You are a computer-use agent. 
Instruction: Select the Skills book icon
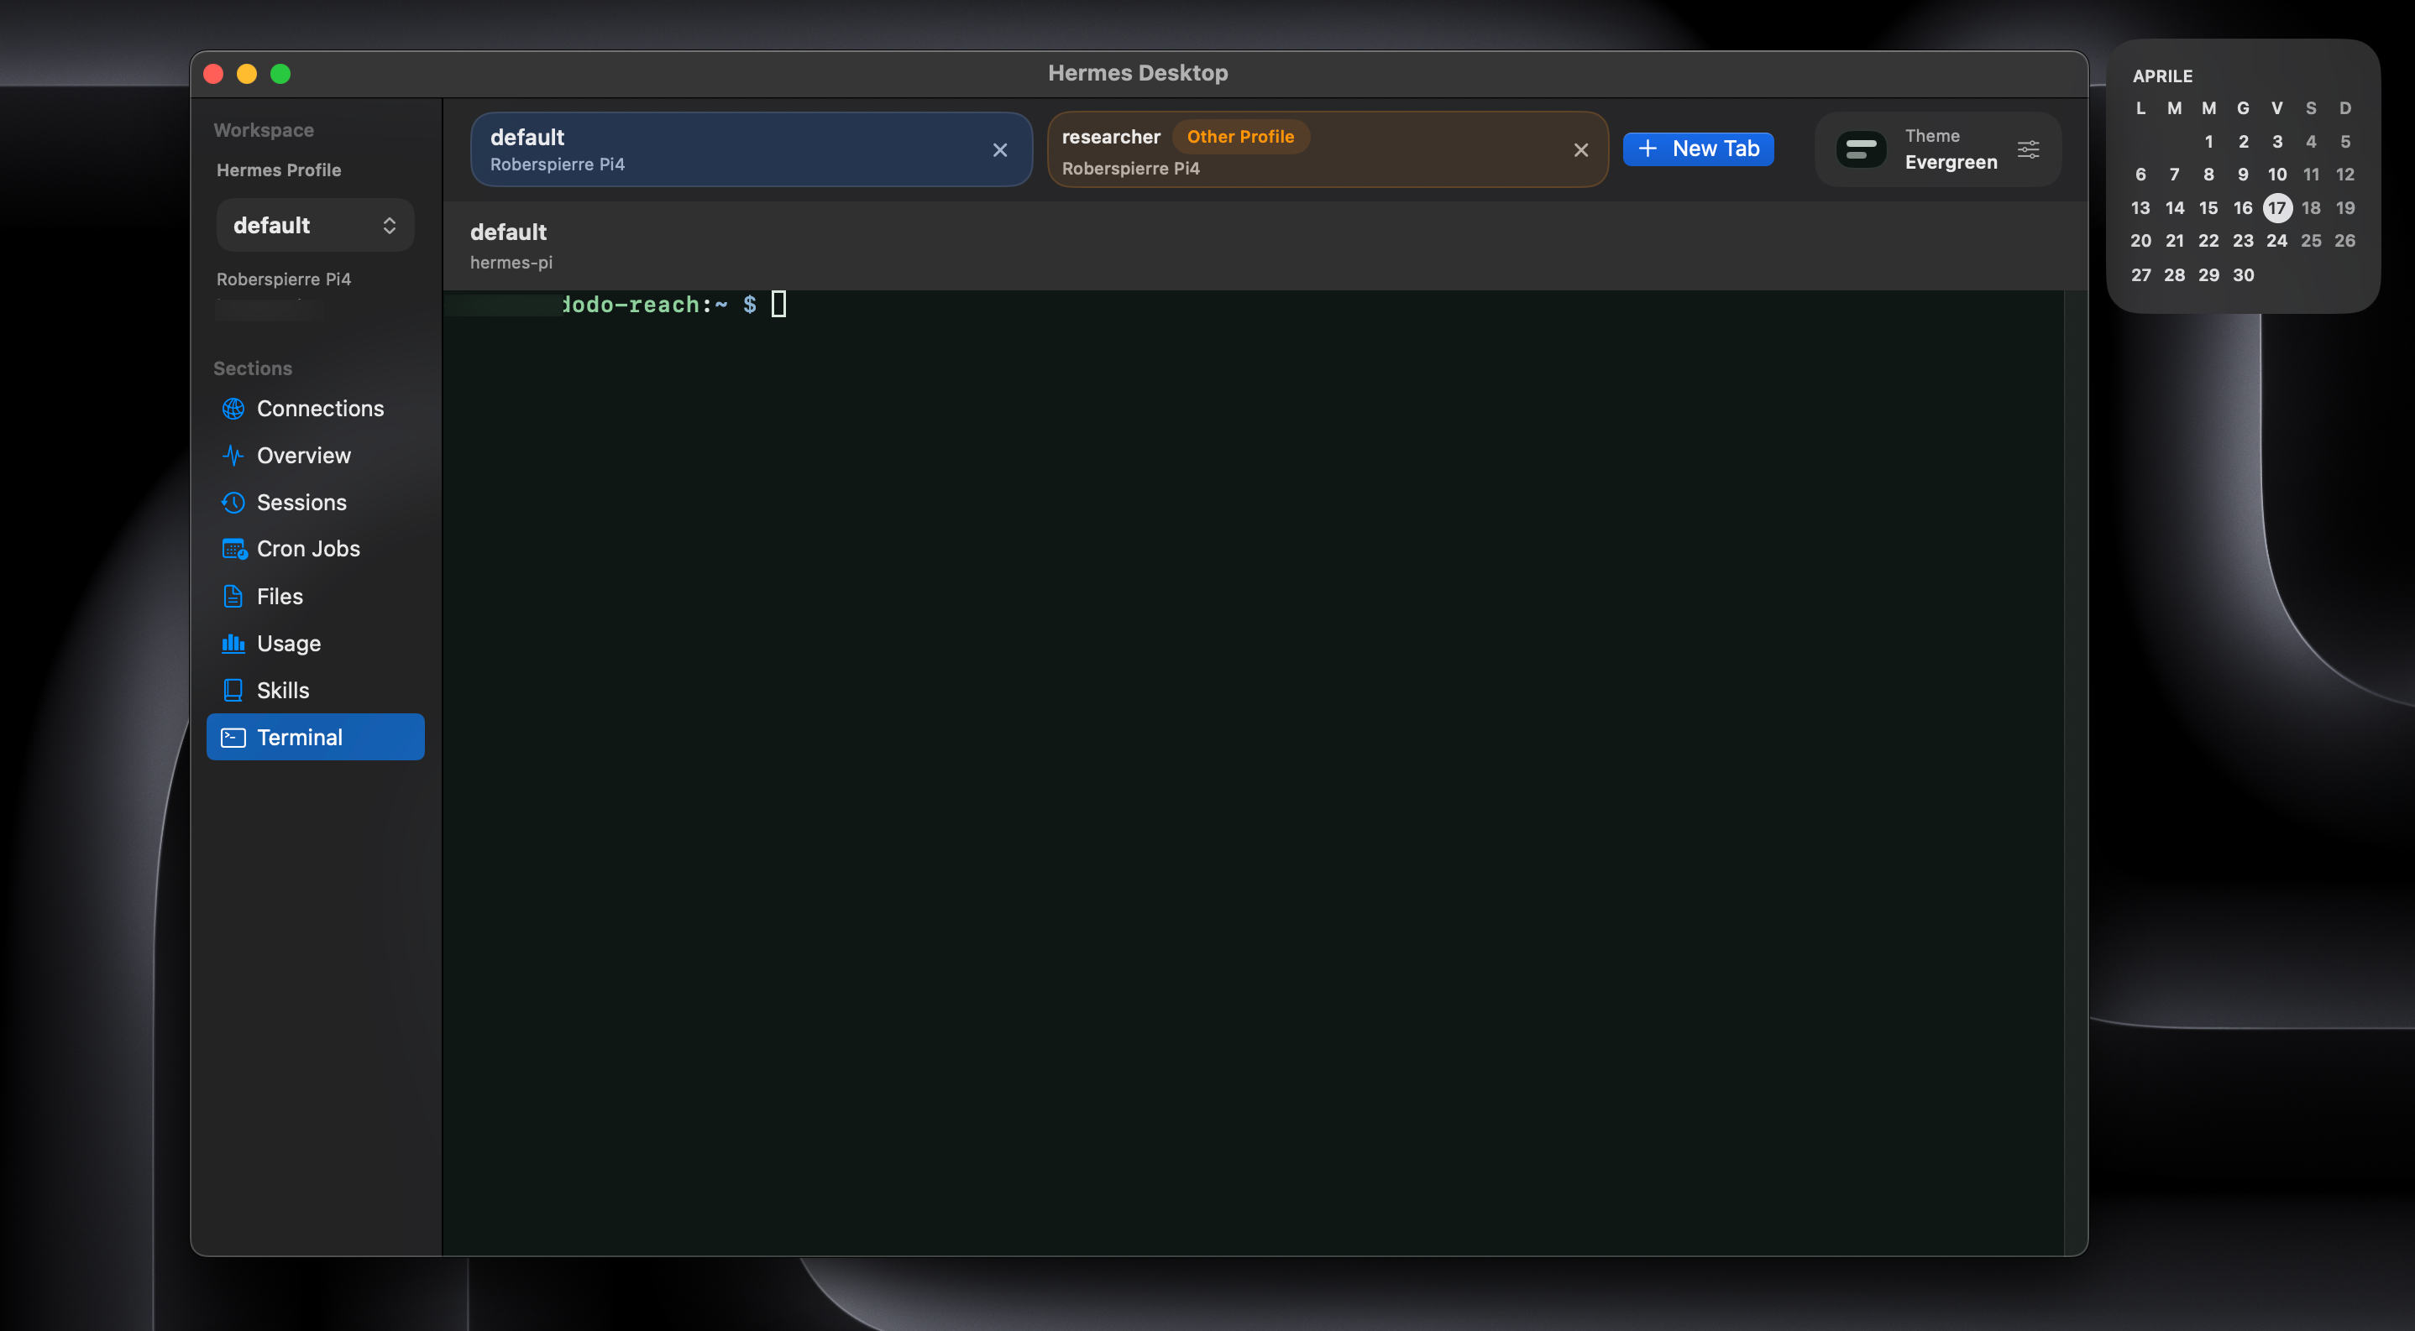tap(233, 689)
